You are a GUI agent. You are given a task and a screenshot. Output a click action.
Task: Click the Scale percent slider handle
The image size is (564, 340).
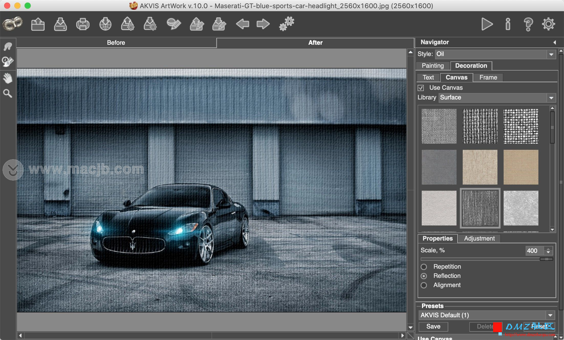tap(546, 259)
